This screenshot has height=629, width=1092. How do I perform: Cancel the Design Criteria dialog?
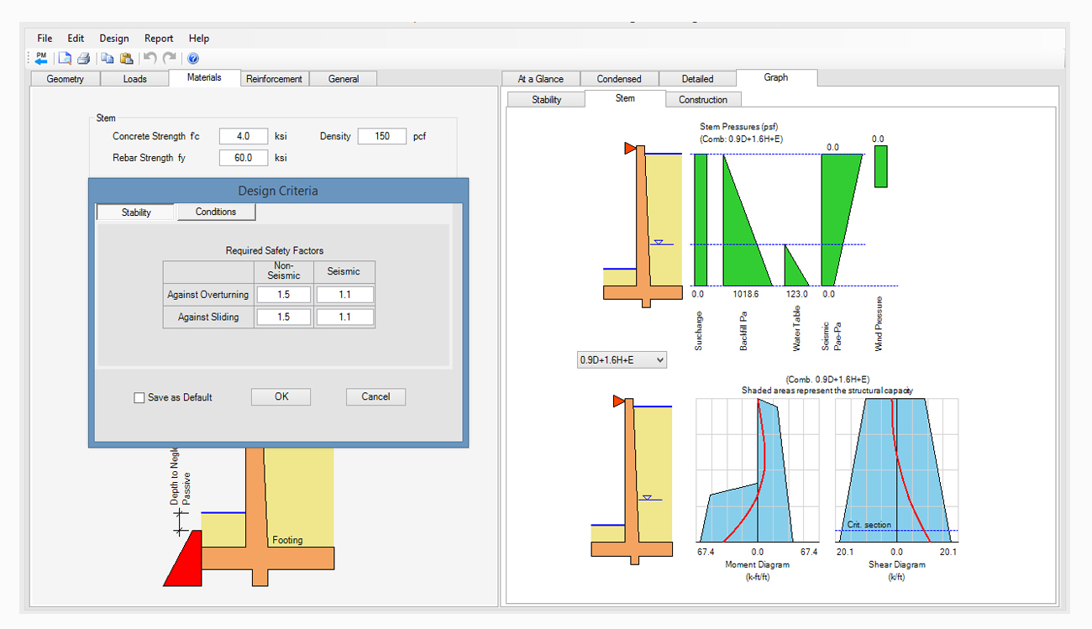[x=375, y=396]
